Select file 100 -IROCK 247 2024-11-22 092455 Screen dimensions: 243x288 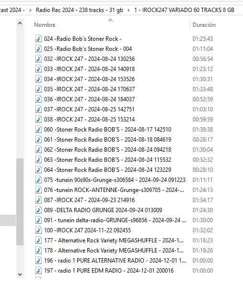coord(88,230)
